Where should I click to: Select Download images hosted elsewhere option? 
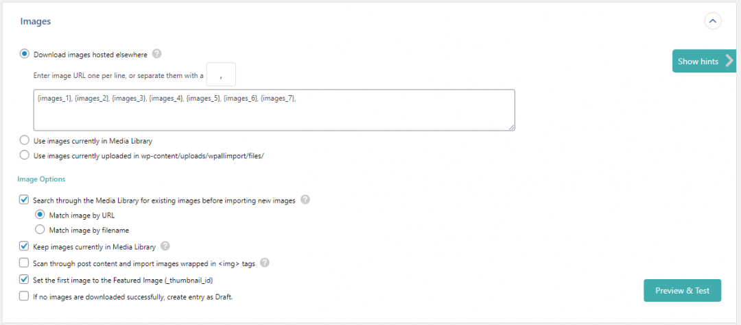pos(25,54)
